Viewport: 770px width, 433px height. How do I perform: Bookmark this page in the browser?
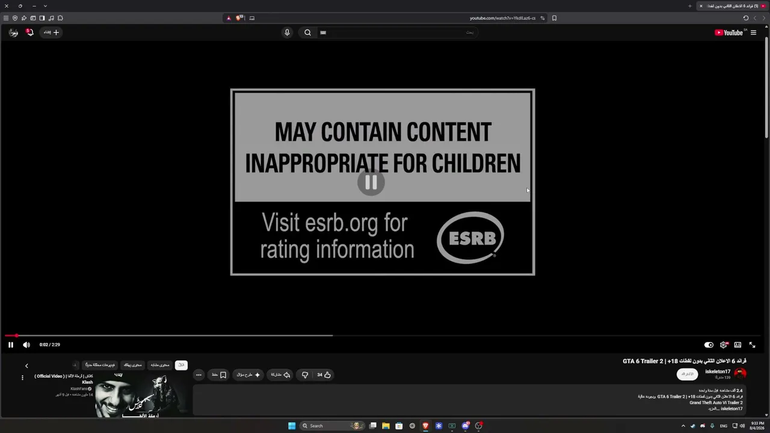(554, 18)
